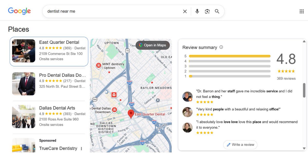Click the review panel scroll-down arrow
This screenshot has width=308, height=155.
[x=304, y=148]
